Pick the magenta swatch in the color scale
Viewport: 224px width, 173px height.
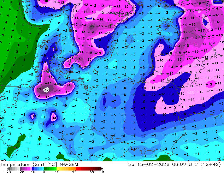click(x=28, y=168)
